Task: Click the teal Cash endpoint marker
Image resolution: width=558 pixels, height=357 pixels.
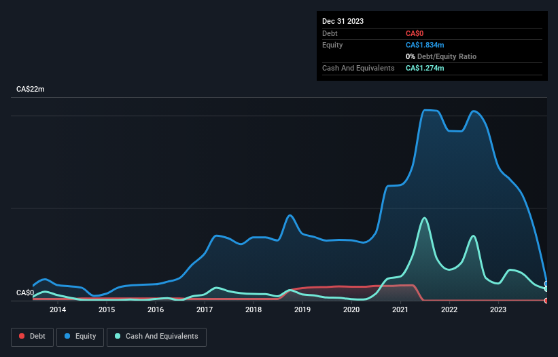Action: coord(546,289)
